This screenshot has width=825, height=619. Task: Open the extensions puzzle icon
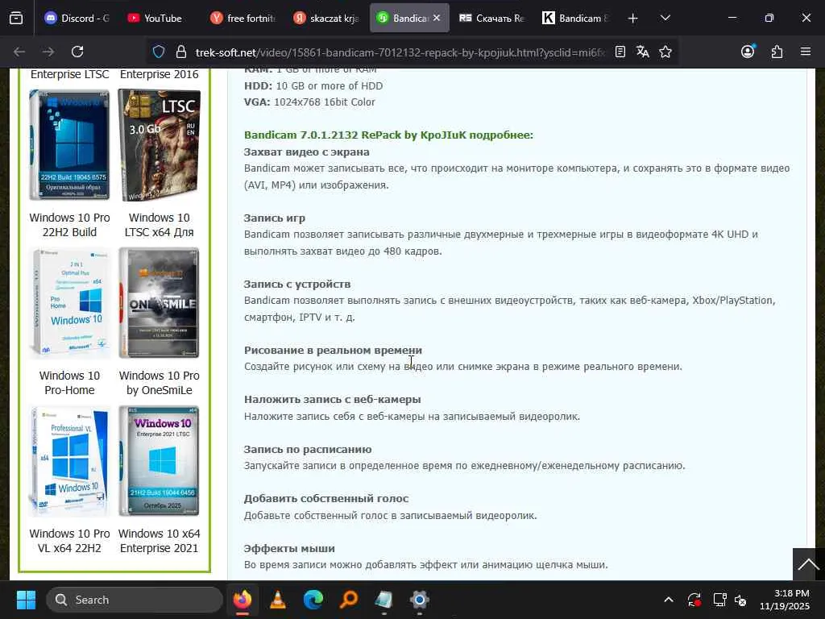coord(777,52)
